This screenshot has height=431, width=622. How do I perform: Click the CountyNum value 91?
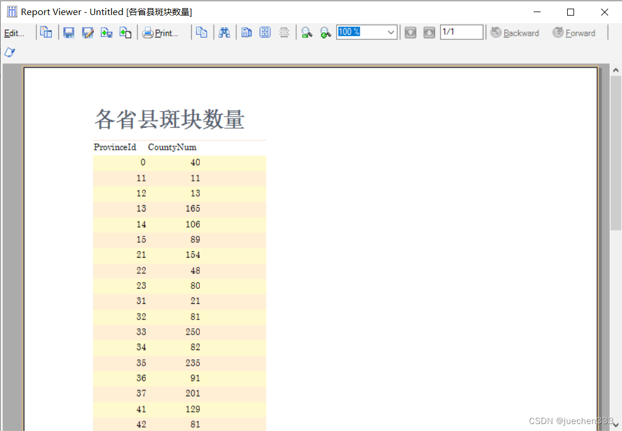tap(195, 378)
